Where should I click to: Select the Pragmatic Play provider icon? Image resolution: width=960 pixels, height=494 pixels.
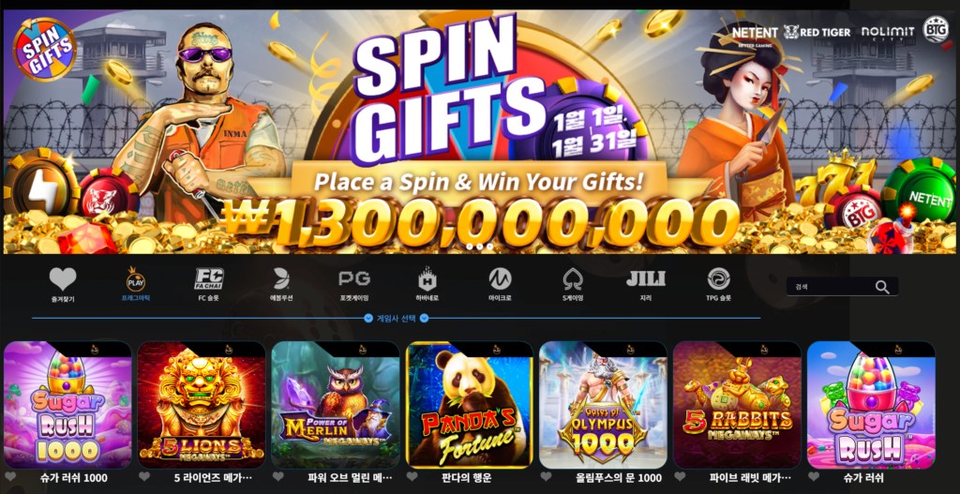pyautogui.click(x=135, y=285)
